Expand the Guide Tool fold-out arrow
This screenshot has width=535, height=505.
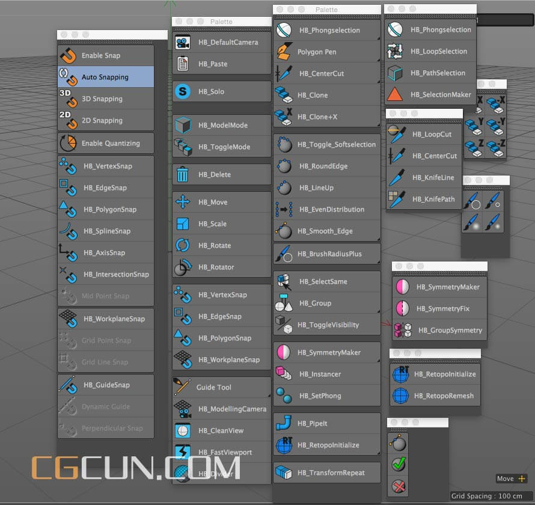(269, 395)
